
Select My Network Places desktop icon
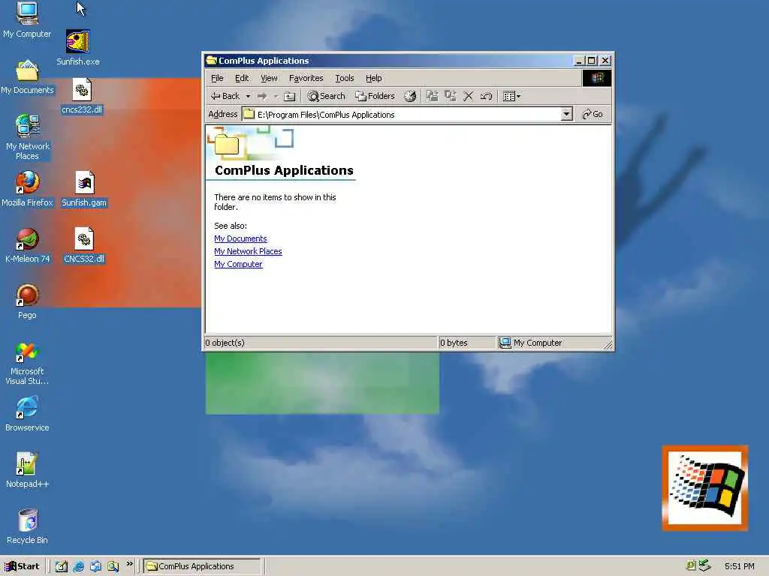[27, 137]
